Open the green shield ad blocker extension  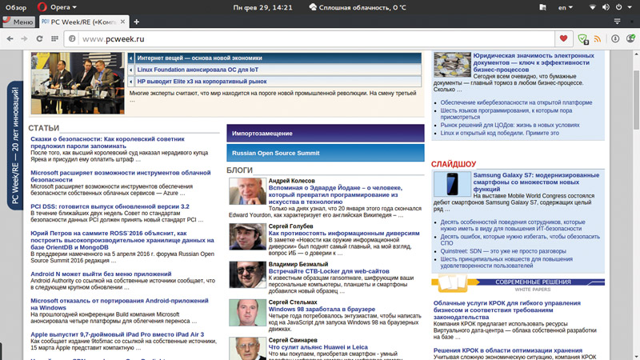[583, 39]
